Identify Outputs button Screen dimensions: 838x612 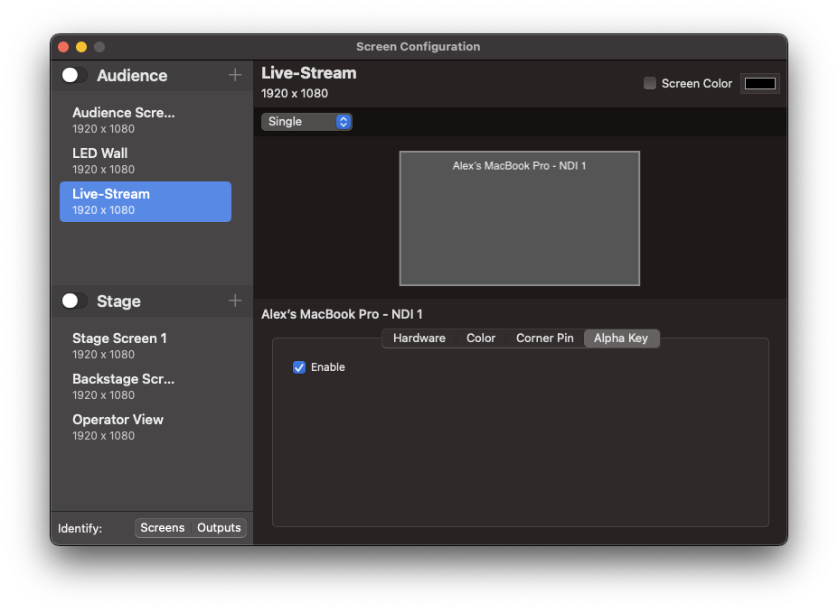click(x=219, y=528)
